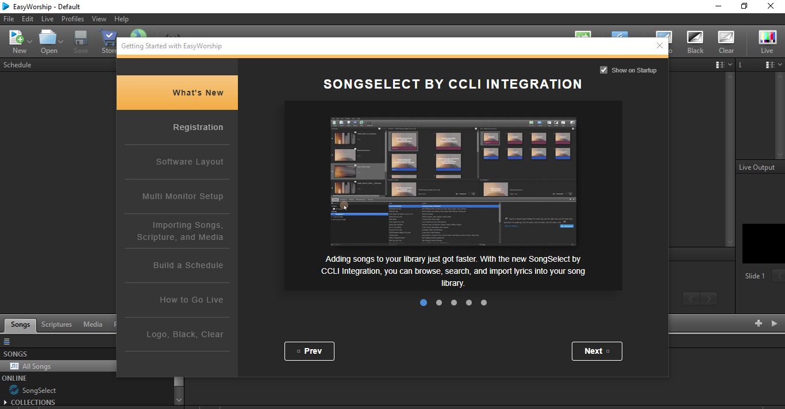Screen dimensions: 785x409
Task: Open the View menu
Action: coord(99,19)
